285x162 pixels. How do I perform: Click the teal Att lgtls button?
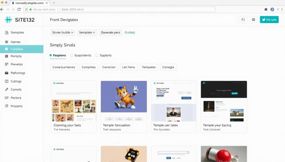[x=269, y=20]
